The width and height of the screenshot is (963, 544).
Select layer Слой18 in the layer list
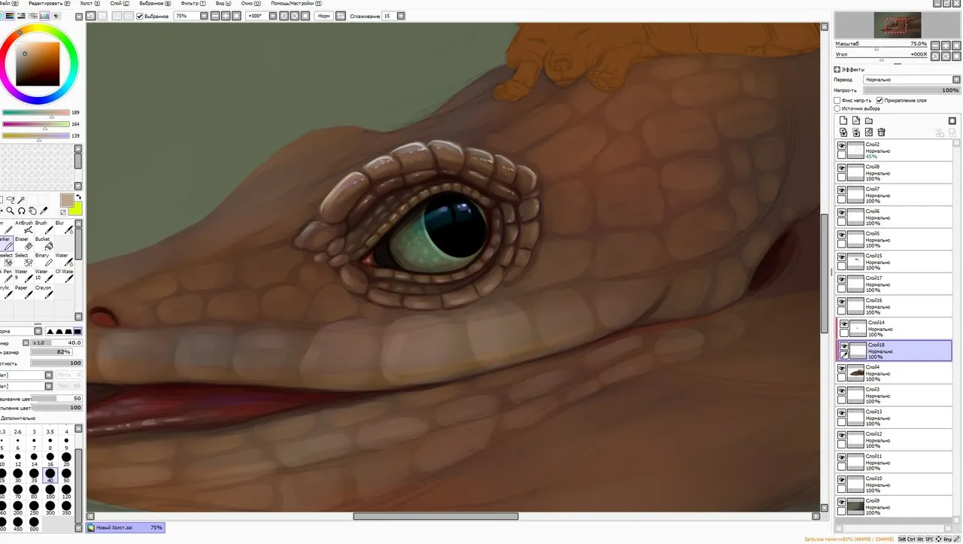pos(895,350)
